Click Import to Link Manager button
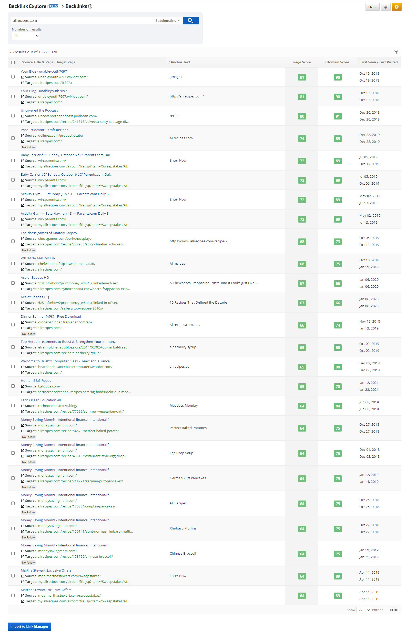 (29, 626)
